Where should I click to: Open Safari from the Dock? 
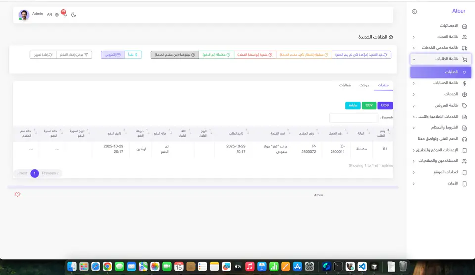pyautogui.click(x=95, y=266)
